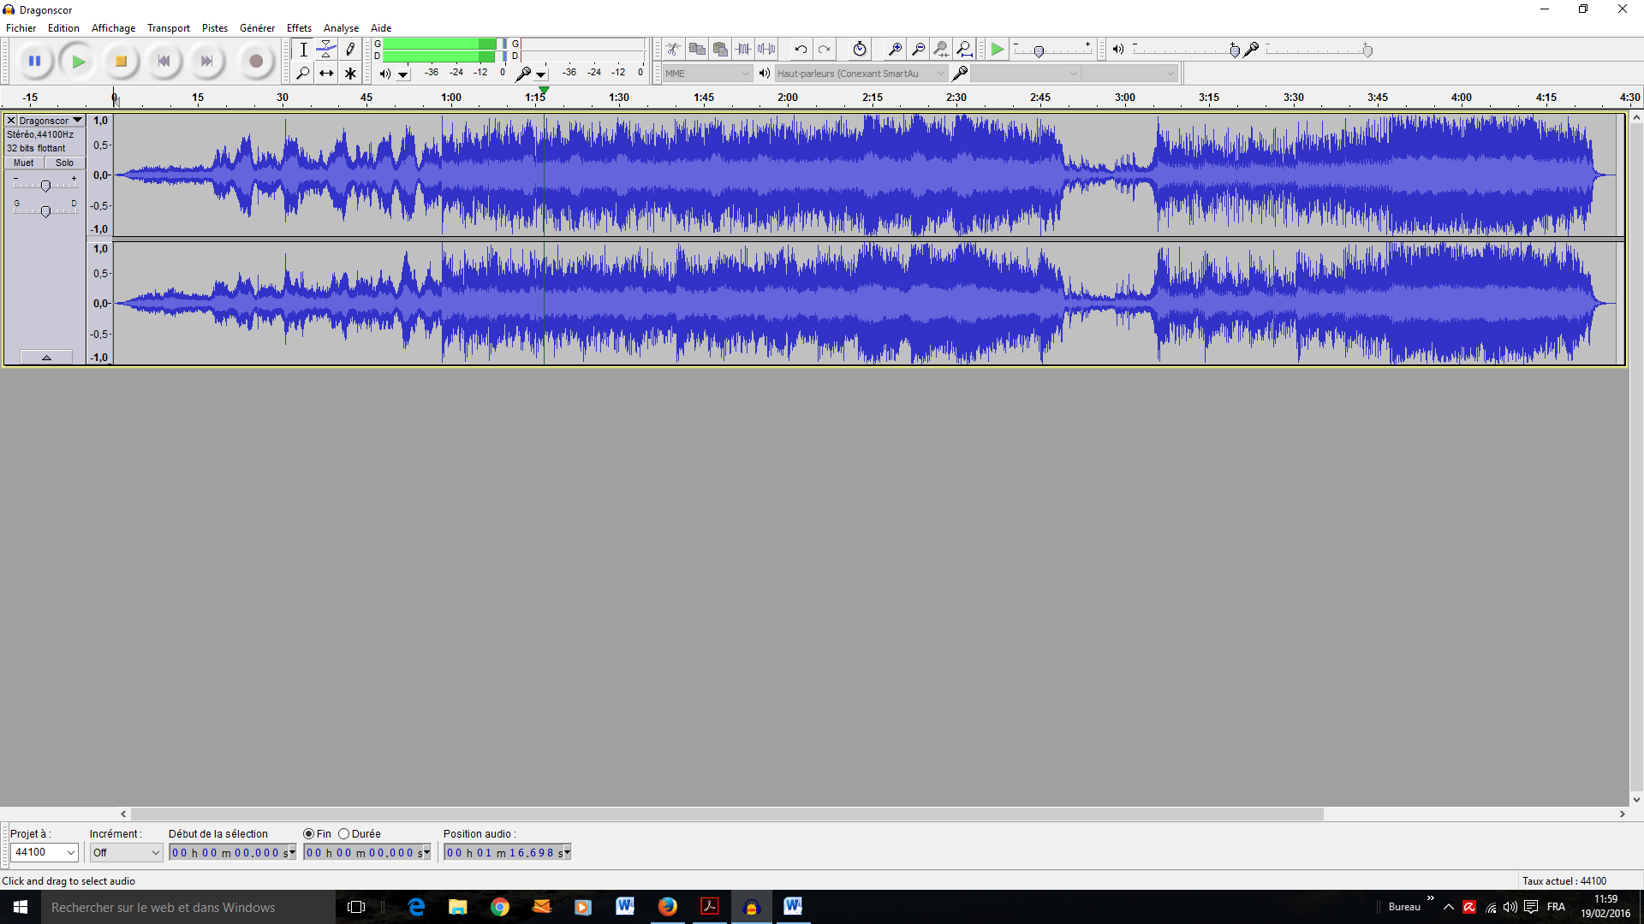Screen dimensions: 1644x924
Task: Click the Zoom In magnifier icon
Action: tap(895, 49)
